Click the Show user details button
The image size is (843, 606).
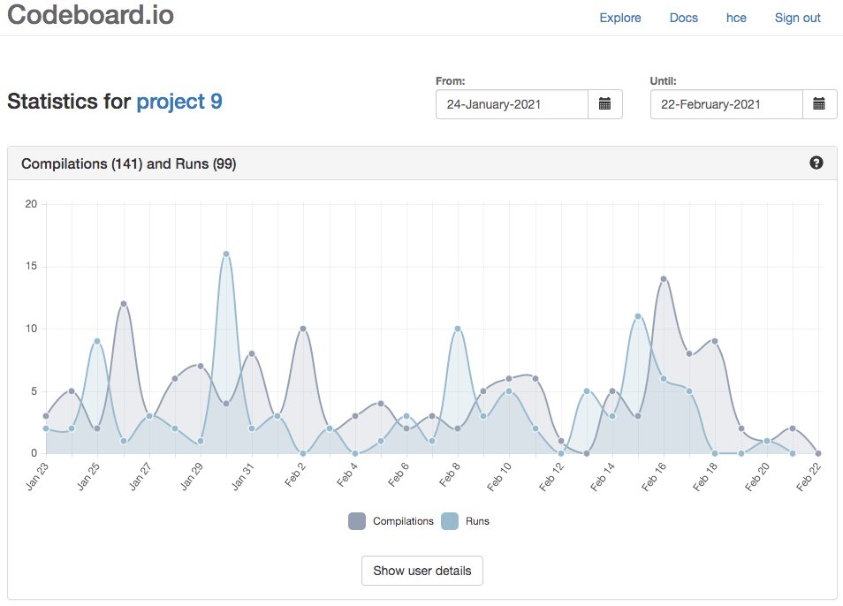click(422, 571)
